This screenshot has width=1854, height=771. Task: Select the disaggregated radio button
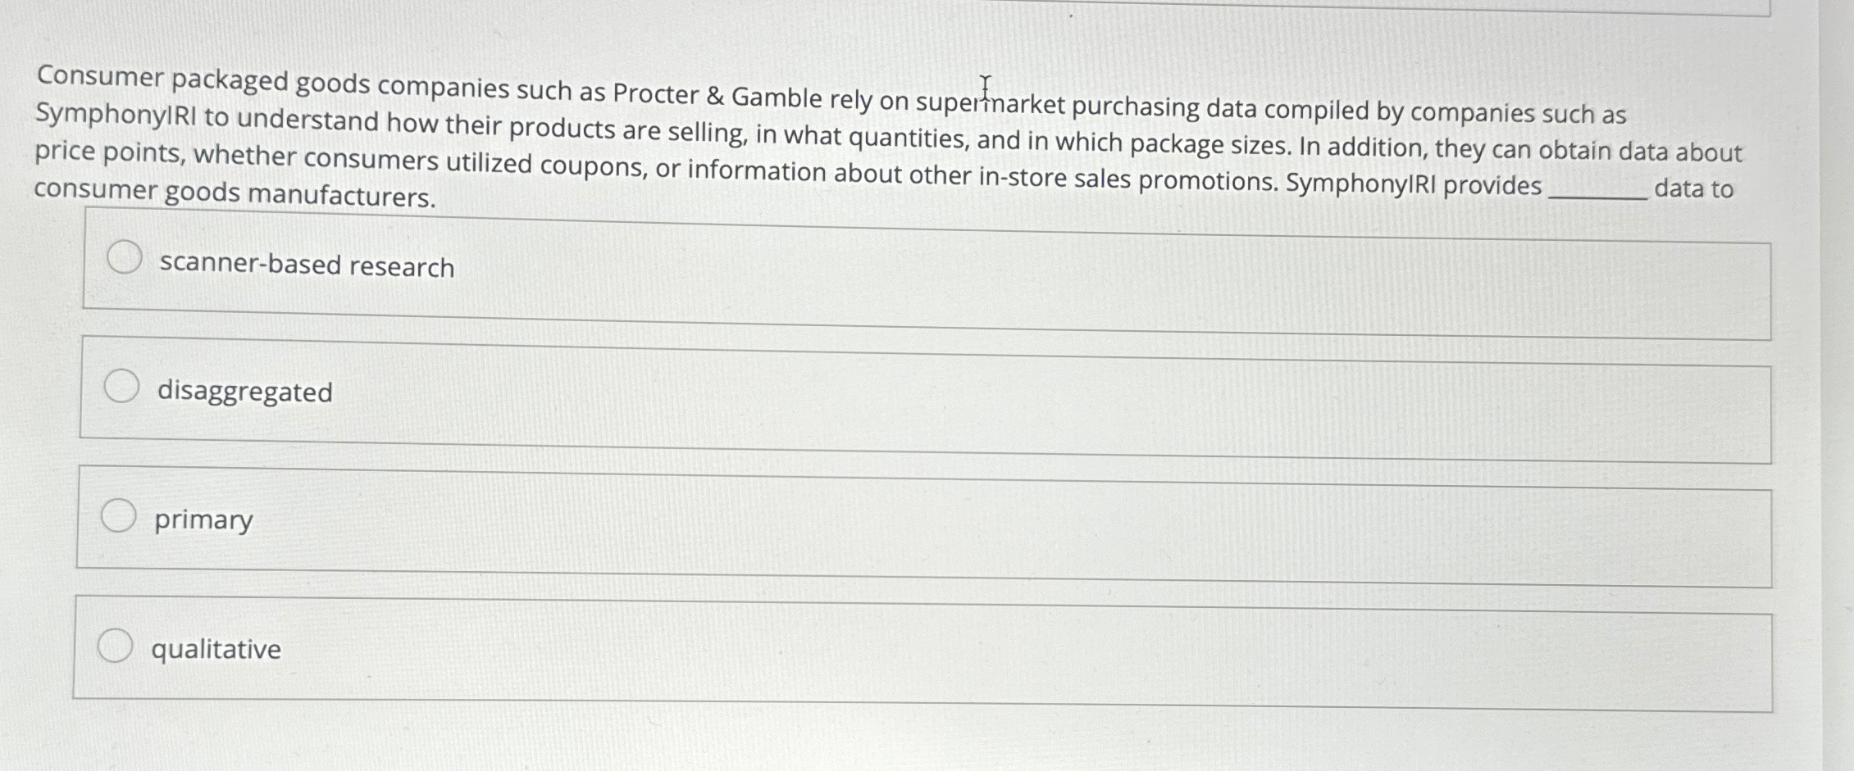(123, 384)
